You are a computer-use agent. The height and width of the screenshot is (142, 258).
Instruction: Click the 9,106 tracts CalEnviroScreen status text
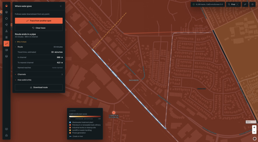(209, 4)
